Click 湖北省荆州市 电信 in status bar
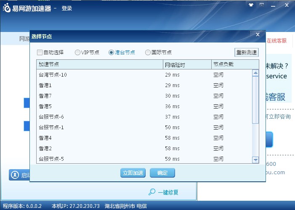 (x=126, y=206)
